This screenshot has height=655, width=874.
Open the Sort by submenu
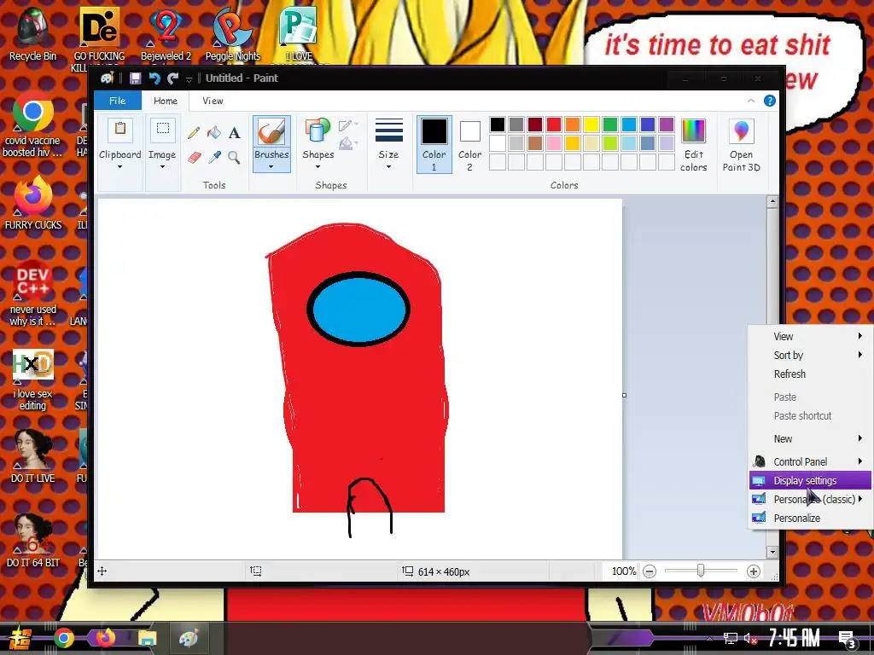click(x=810, y=355)
